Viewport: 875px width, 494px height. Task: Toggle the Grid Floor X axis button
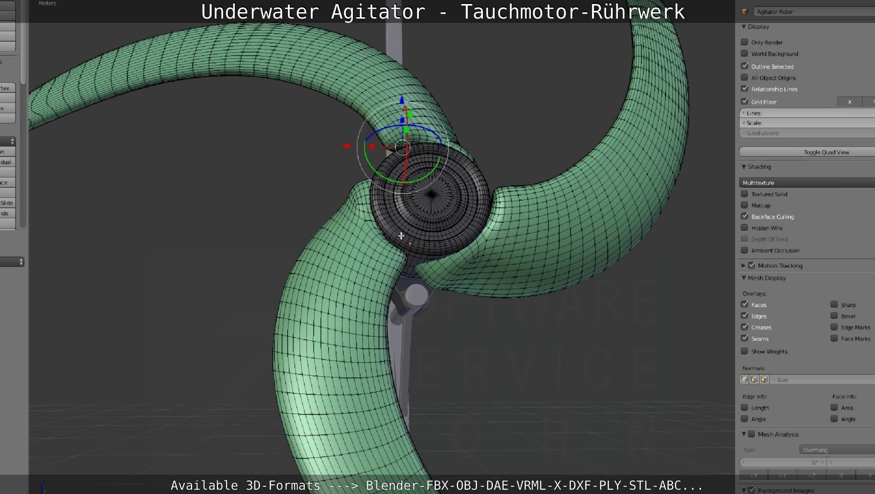tap(850, 102)
